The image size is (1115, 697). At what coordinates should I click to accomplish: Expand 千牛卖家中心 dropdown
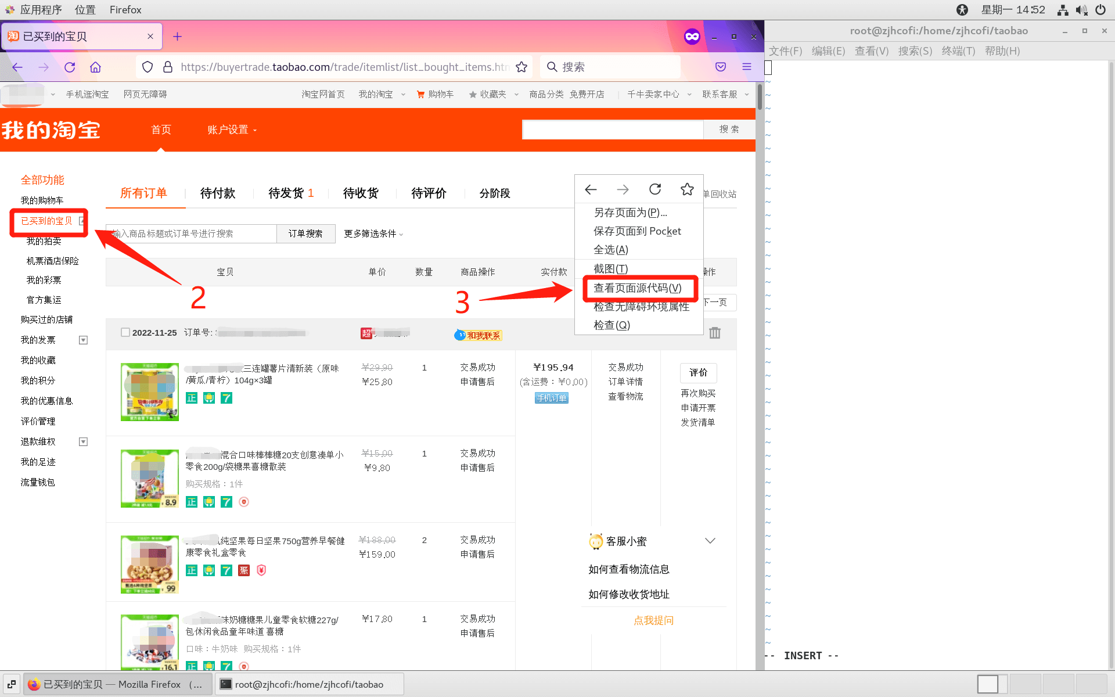[x=689, y=94]
